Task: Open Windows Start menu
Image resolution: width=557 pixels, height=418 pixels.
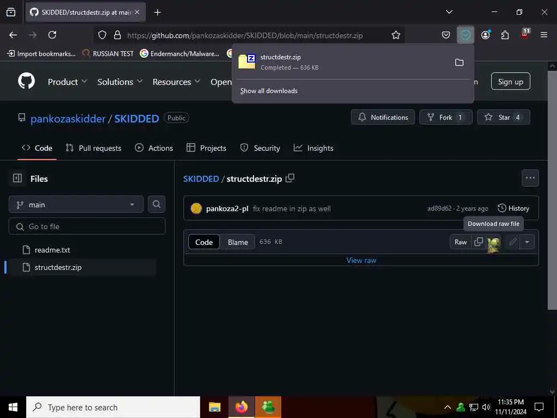Action: [13, 407]
